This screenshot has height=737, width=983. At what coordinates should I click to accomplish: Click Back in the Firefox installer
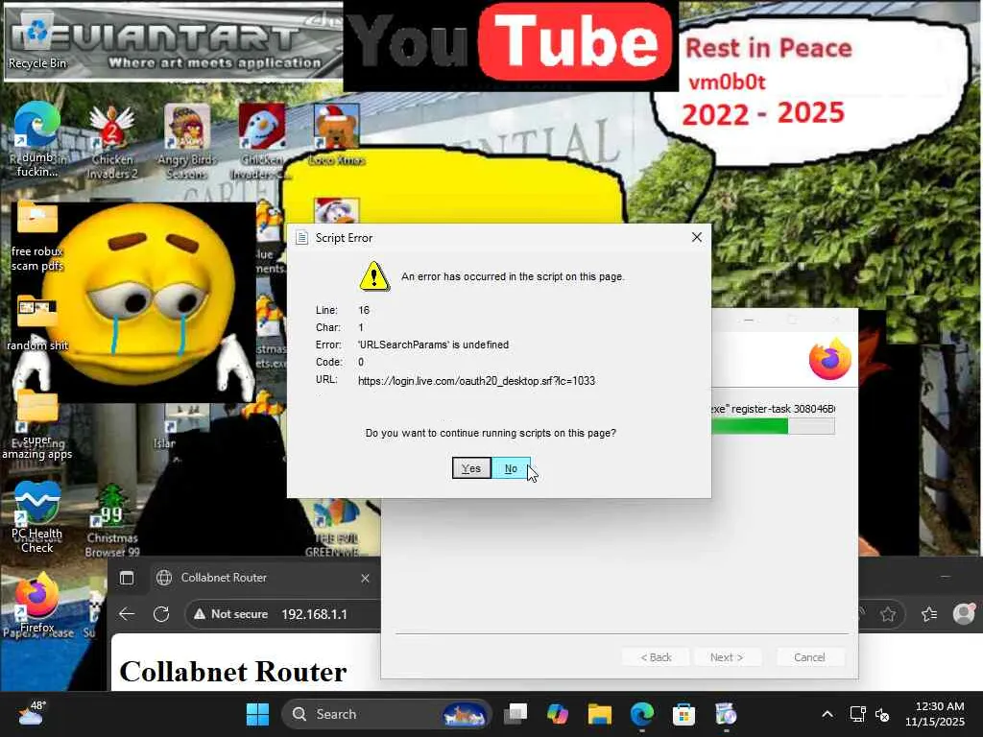656,656
